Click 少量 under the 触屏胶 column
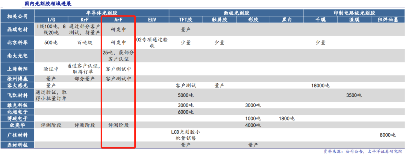The height and width of the screenshot is (155, 406). pos(219,43)
